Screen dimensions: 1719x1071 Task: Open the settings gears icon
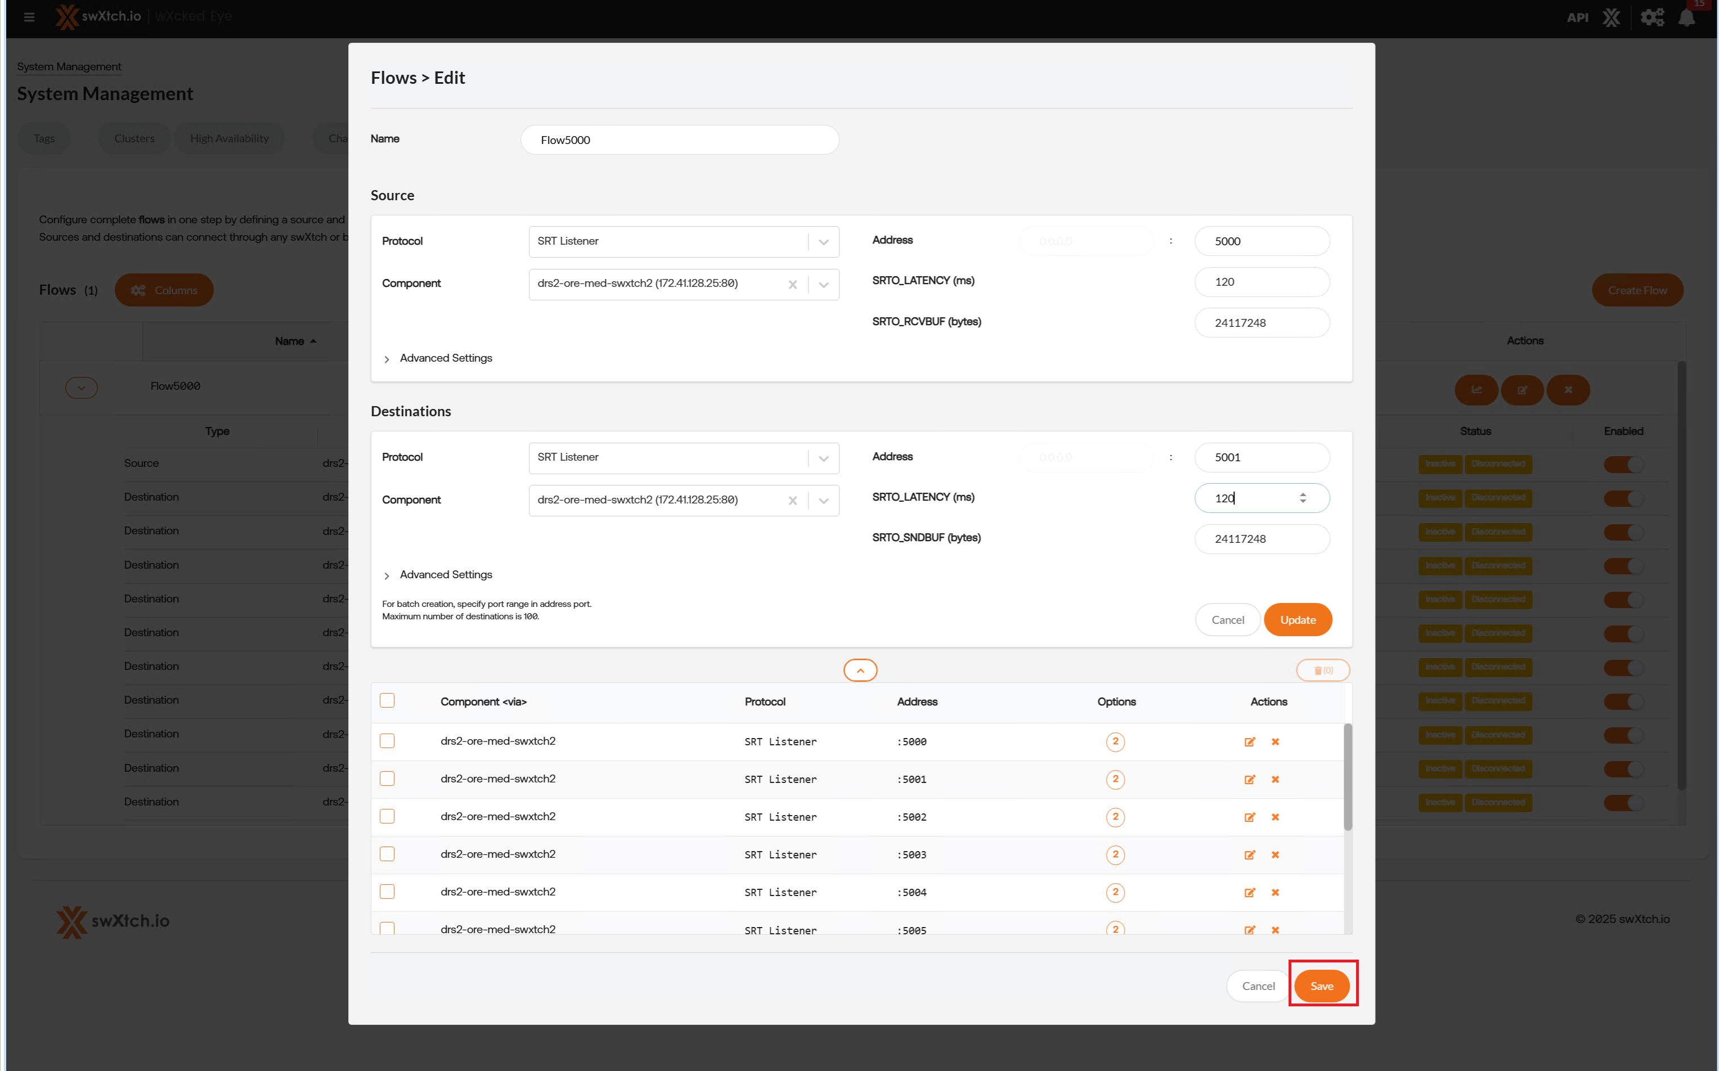pyautogui.click(x=1651, y=17)
